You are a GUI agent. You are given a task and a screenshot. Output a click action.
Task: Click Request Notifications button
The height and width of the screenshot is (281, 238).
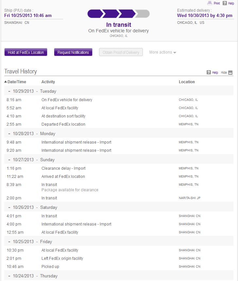tap(73, 52)
